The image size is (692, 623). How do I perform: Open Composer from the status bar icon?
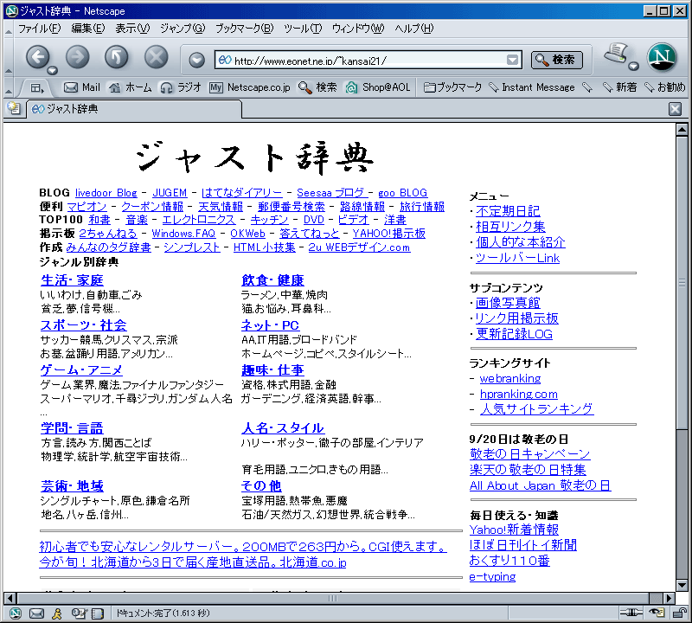click(78, 613)
